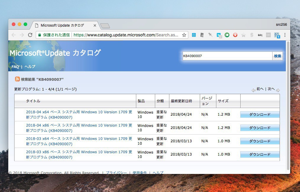300x192 pixels.
Task: Download the 2018-04 x64 update
Action: (260, 114)
